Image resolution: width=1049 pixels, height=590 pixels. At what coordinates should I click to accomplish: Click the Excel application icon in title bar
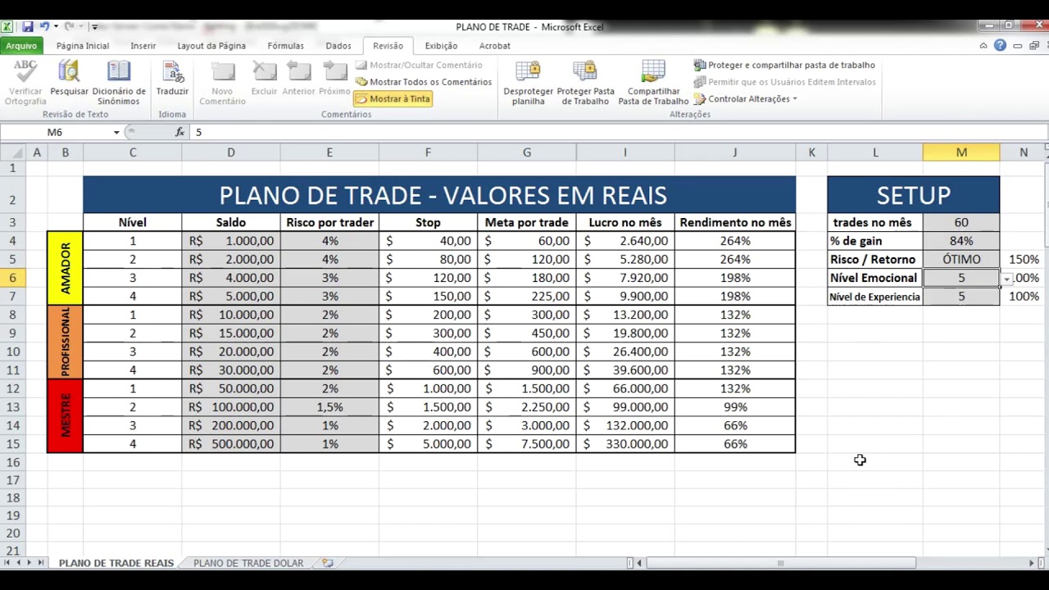click(7, 27)
